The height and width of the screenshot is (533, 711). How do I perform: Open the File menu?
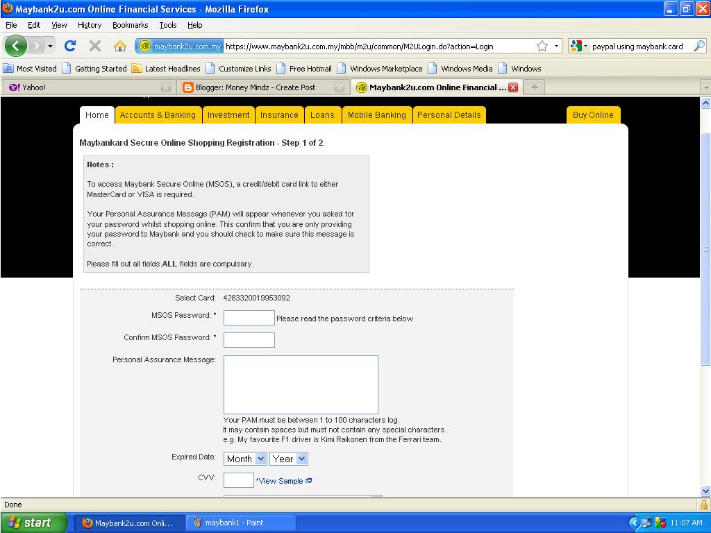(x=11, y=25)
